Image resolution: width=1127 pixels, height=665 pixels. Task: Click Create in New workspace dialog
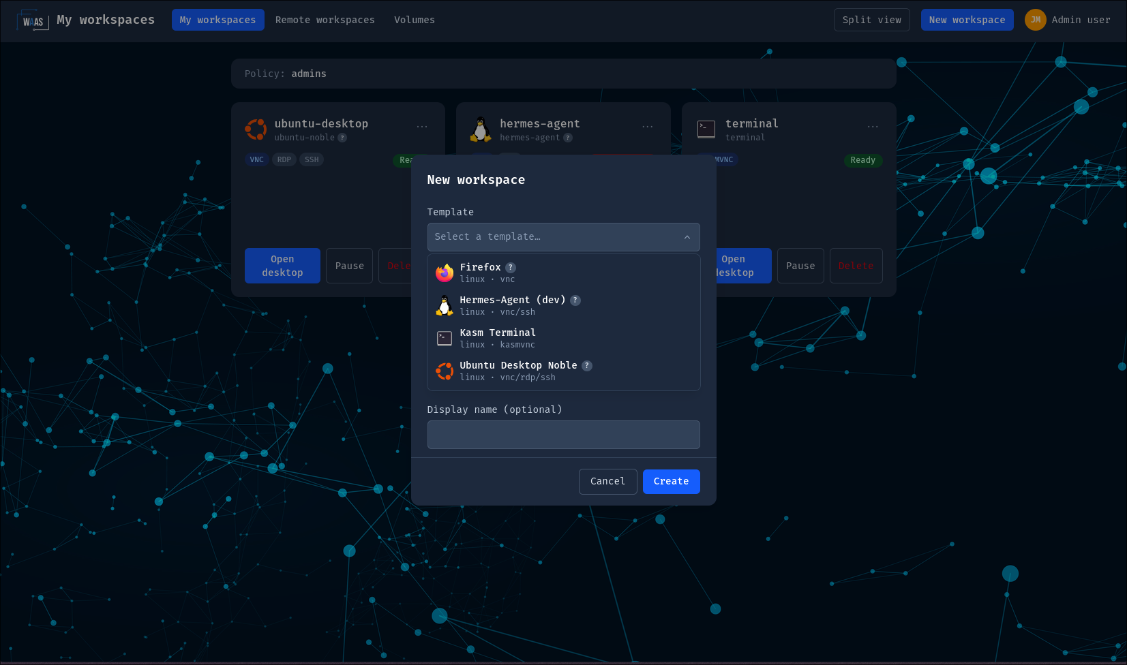tap(671, 481)
